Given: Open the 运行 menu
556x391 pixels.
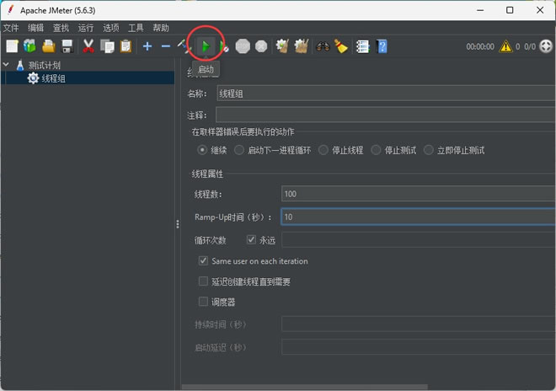Looking at the screenshot, I should (86, 28).
